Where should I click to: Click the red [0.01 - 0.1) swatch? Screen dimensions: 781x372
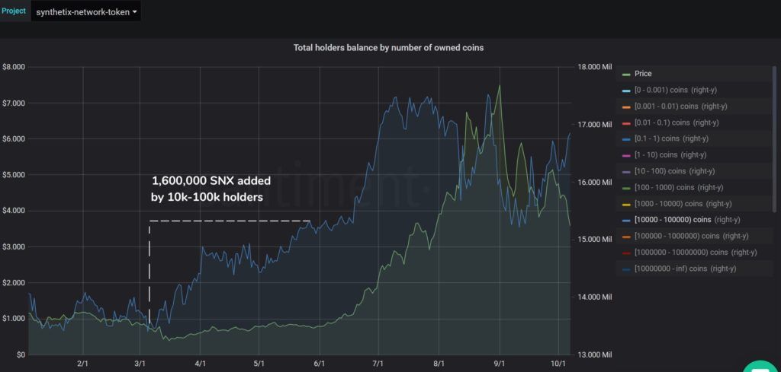tap(627, 123)
